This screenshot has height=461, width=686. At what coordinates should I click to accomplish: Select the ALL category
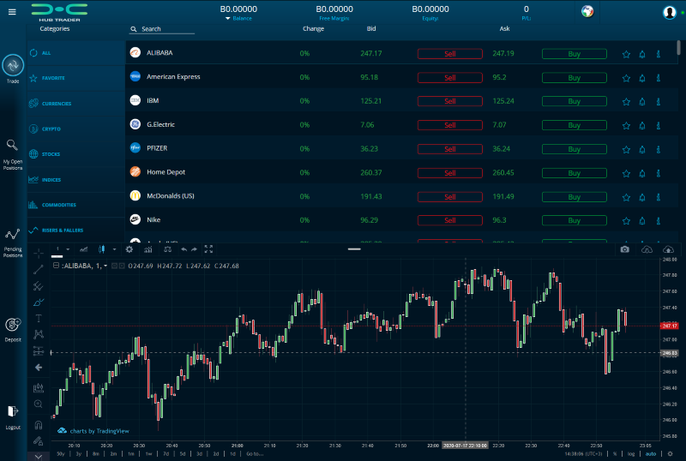click(x=76, y=53)
